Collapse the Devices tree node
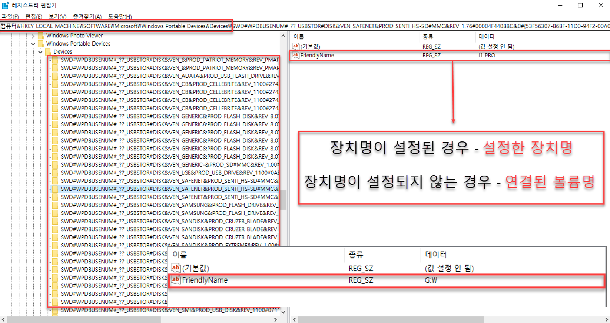610x323 pixels. (40, 52)
